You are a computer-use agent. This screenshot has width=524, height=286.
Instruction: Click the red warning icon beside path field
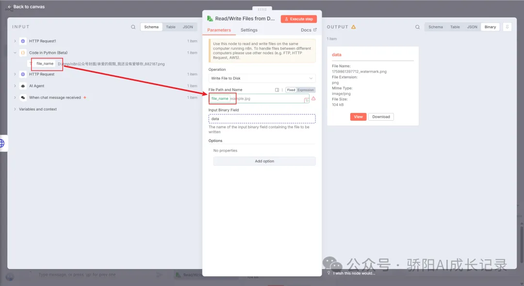point(313,98)
